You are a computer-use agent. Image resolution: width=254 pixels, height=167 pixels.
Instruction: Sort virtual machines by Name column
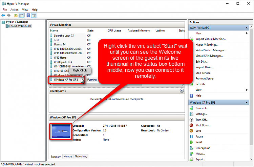point(67,30)
